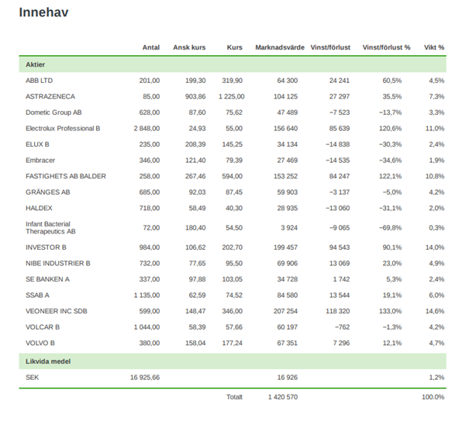
Task: Click VEONEER weight 14,6%
Action: tap(435, 311)
